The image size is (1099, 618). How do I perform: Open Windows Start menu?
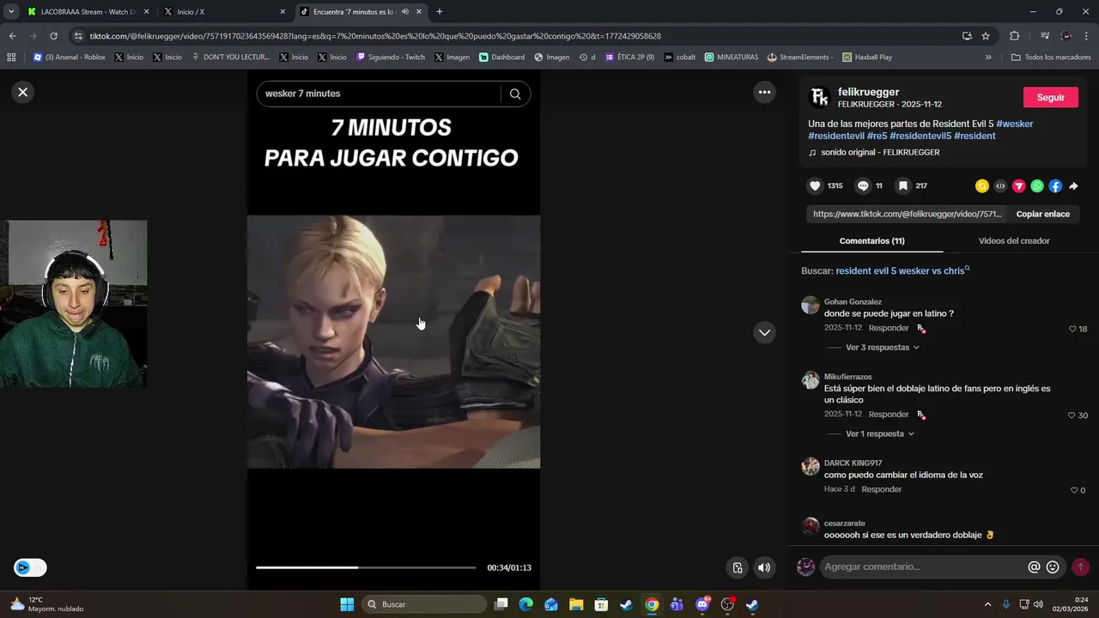pos(347,604)
